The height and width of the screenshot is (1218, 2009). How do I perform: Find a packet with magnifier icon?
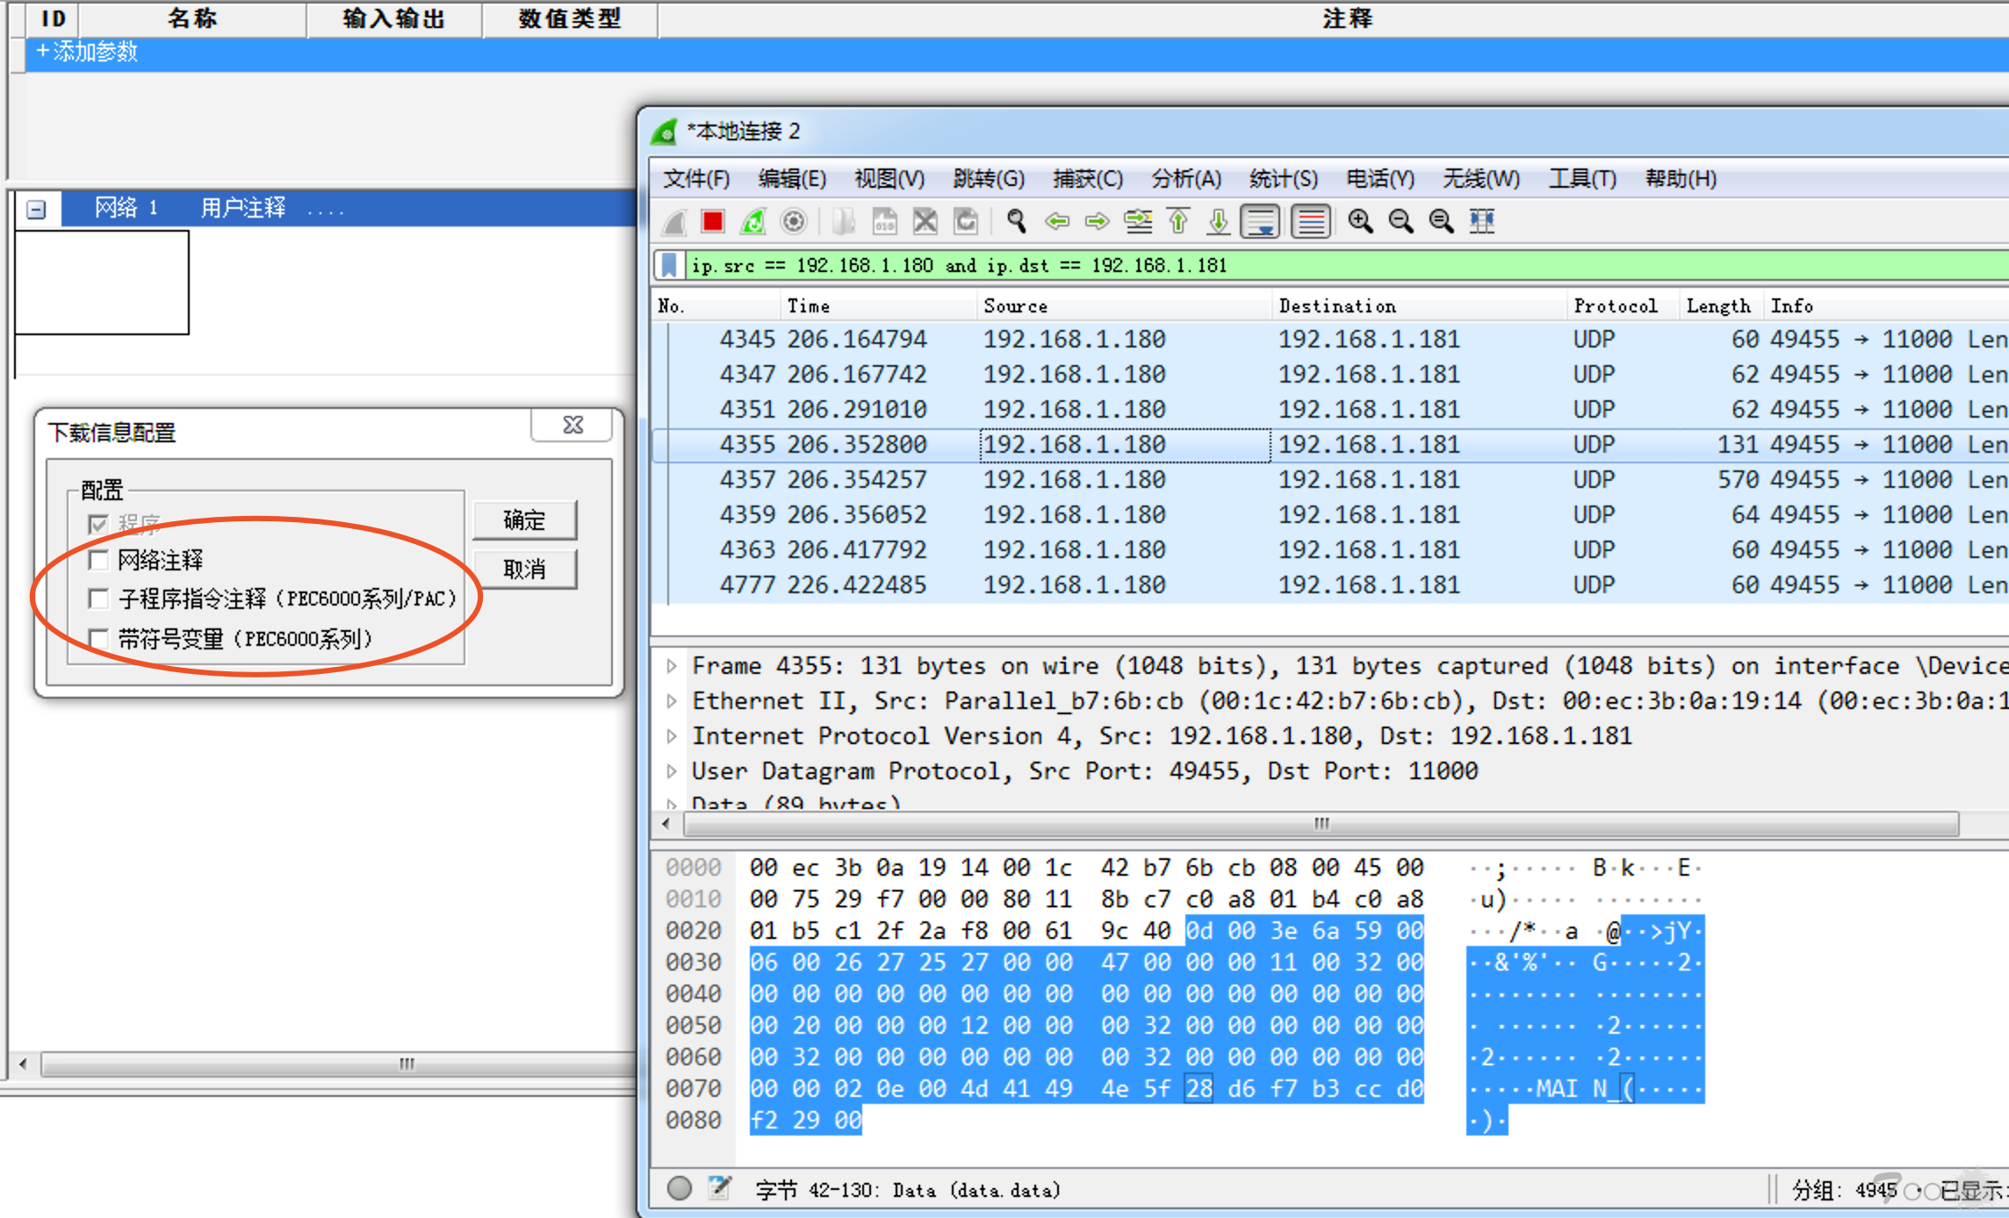(x=1017, y=222)
